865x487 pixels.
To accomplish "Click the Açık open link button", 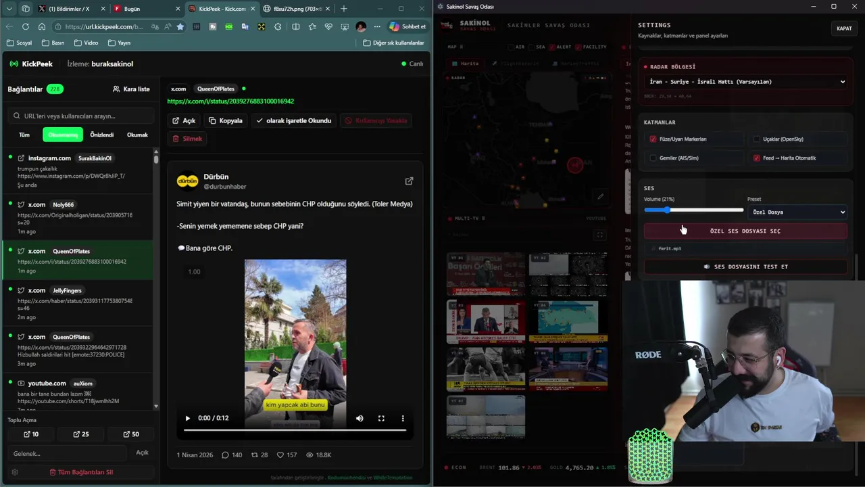I will click(x=184, y=120).
